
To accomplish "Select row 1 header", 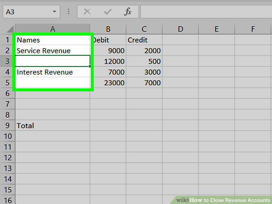I will (7, 40).
